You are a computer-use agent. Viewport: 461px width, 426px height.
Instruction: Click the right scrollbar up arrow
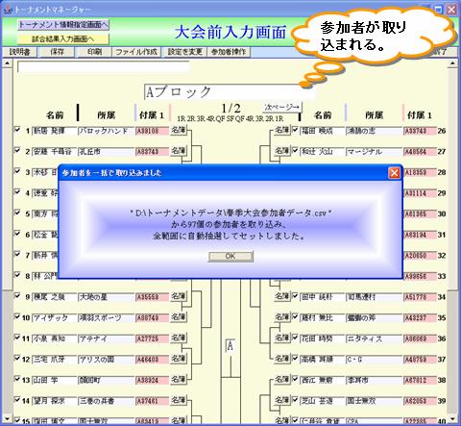[x=452, y=63]
